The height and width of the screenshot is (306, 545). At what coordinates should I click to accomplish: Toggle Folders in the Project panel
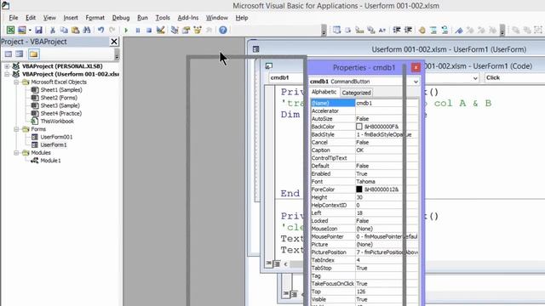point(34,54)
